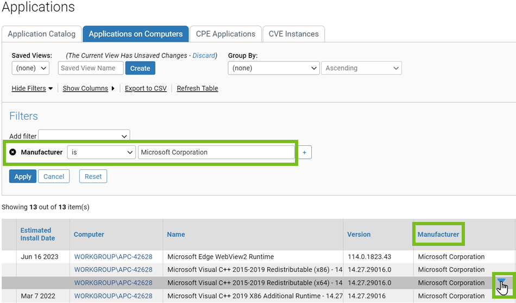Add another filter value with the plus button
516x303 pixels.
pyautogui.click(x=304, y=152)
